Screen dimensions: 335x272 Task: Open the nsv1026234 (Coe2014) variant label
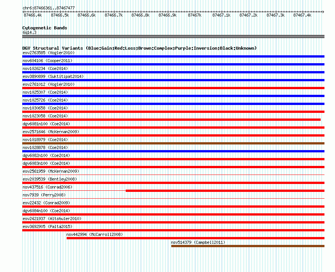[45, 68]
